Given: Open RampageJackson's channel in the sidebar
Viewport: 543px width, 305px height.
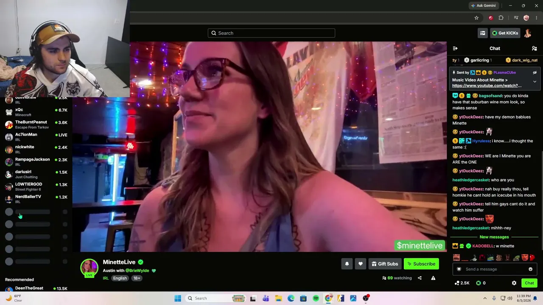Looking at the screenshot, I should tap(36, 162).
